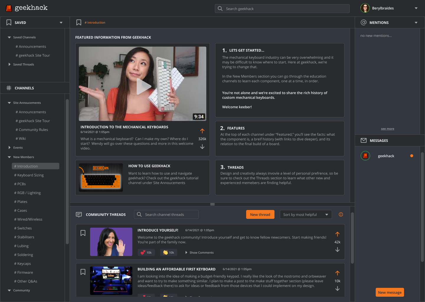Downvote the Introduce Yourself thread

[x=337, y=250]
